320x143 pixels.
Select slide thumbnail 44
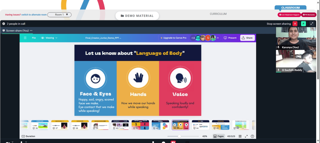click(201, 125)
